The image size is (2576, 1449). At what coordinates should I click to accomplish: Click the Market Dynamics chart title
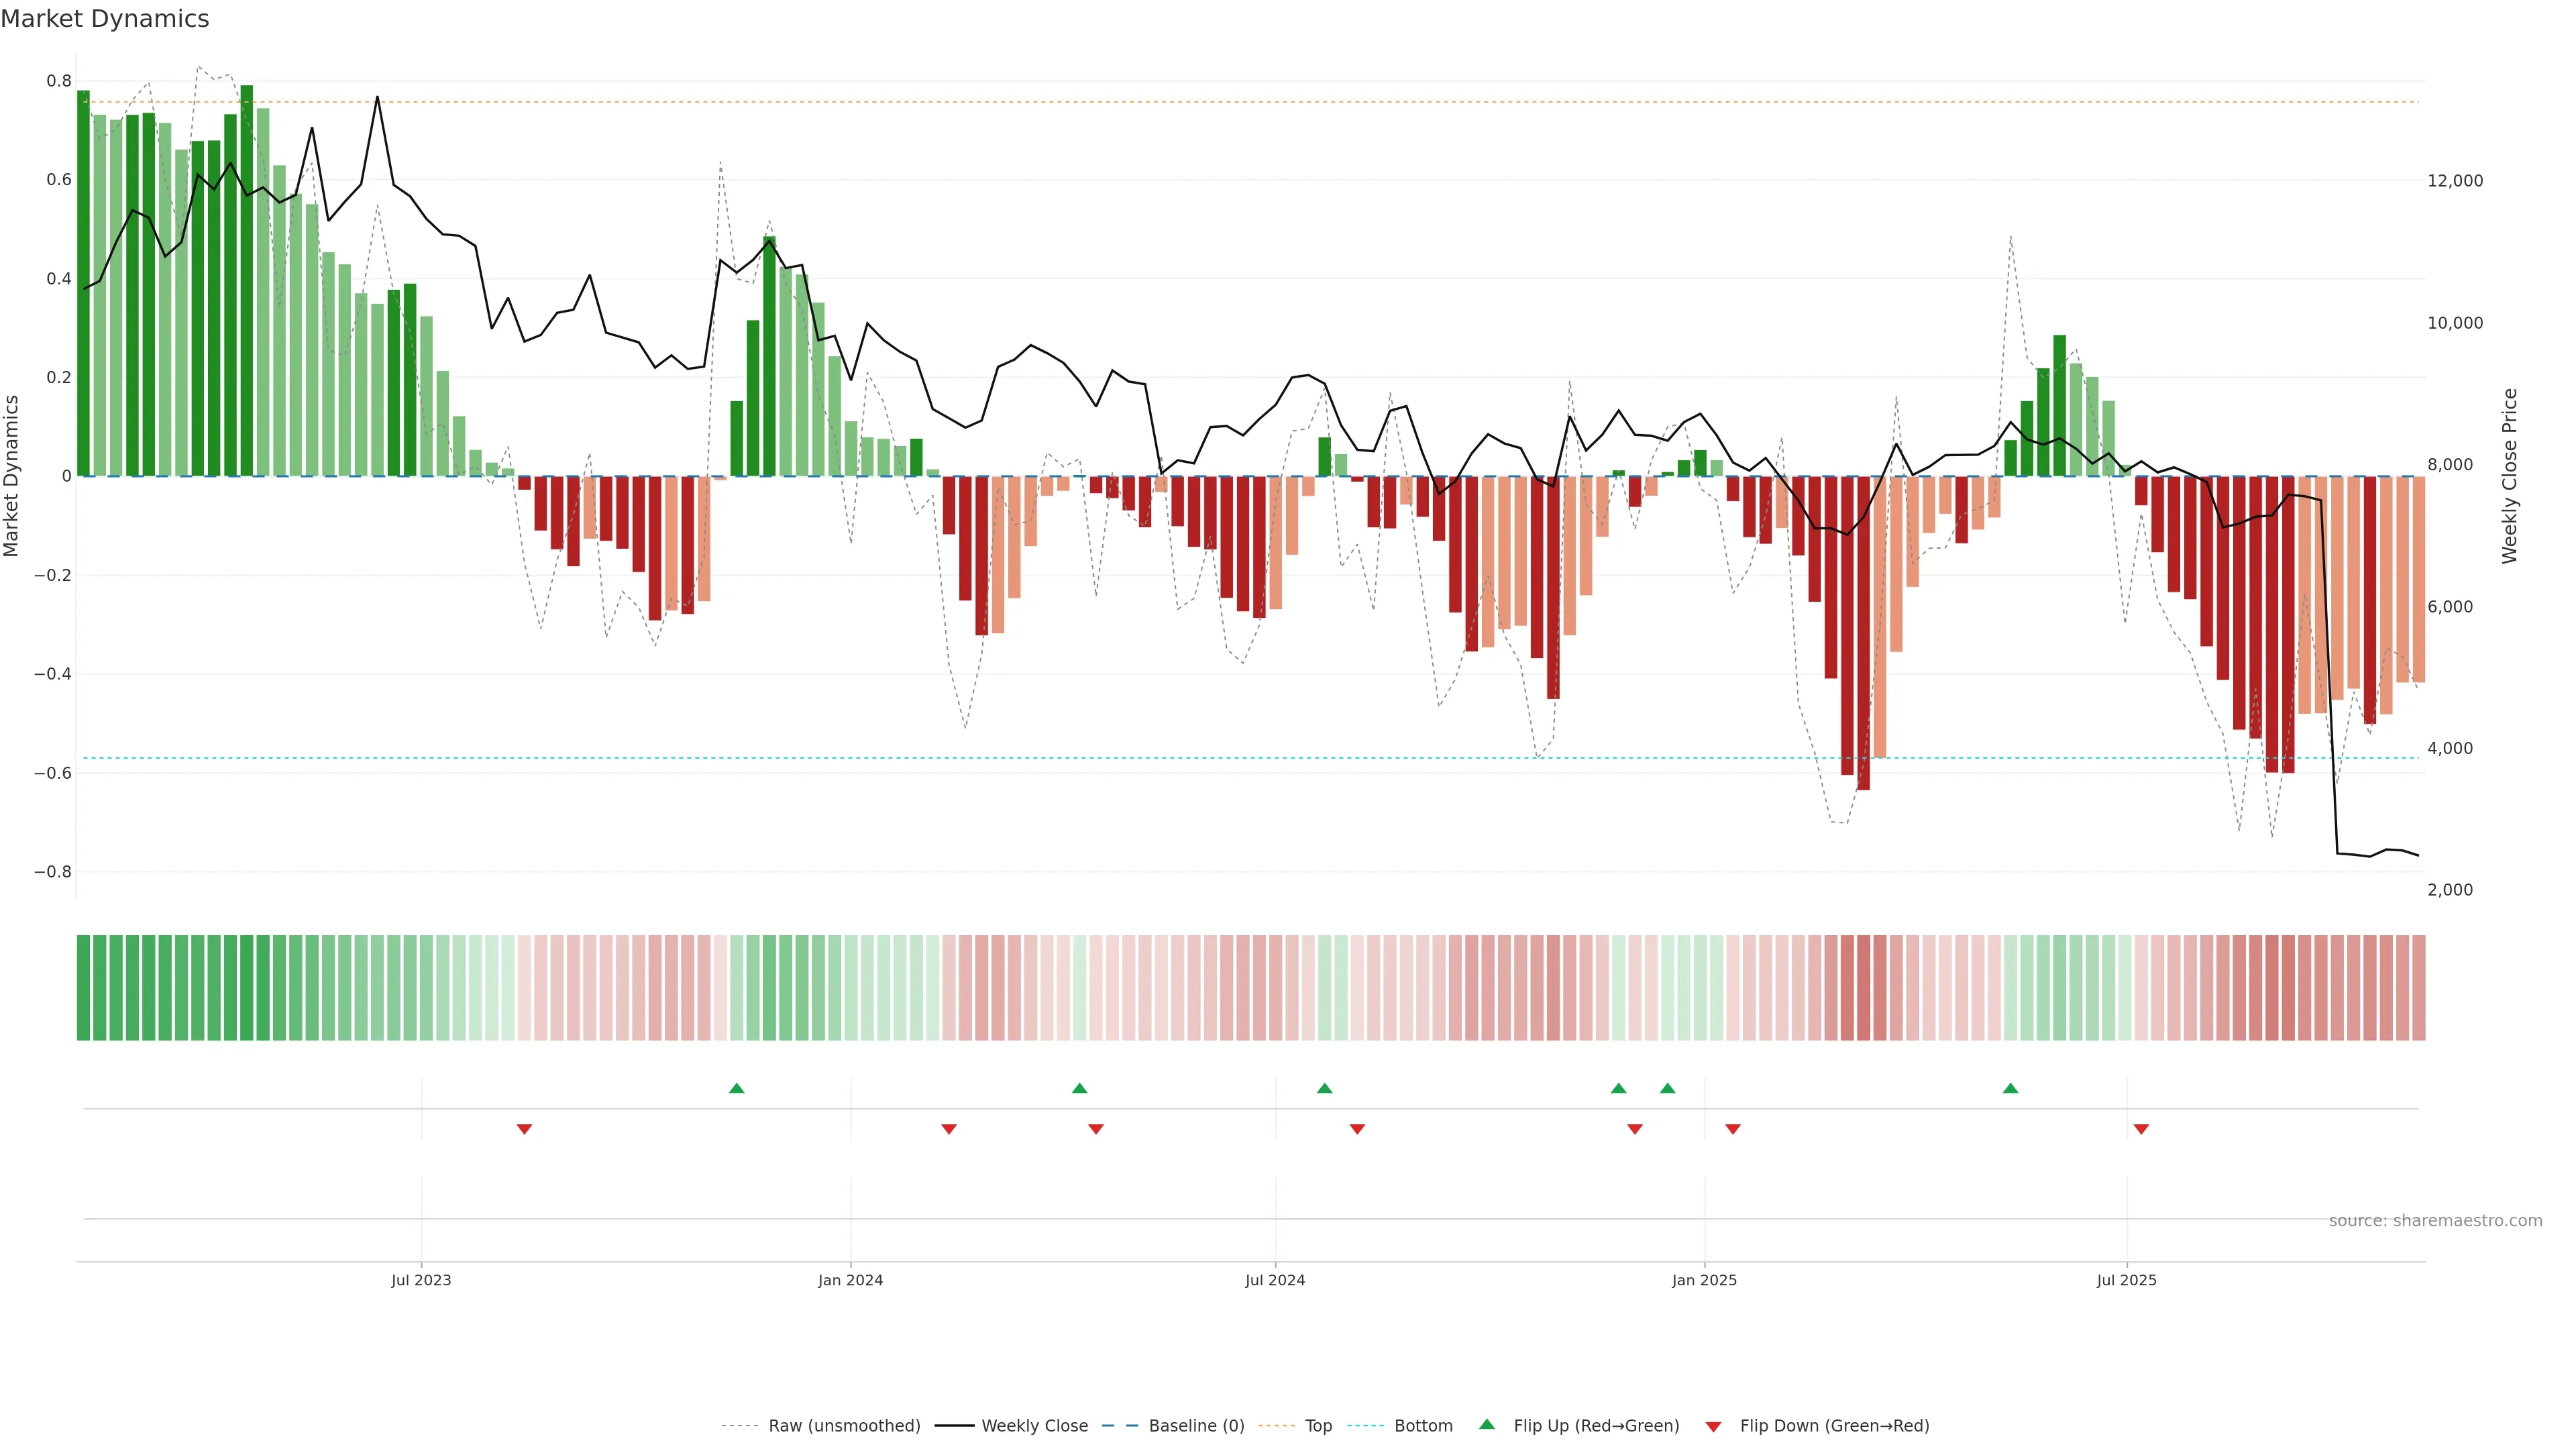coord(105,19)
